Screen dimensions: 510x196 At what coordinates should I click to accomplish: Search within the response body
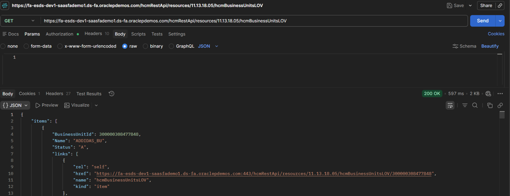pyautogui.click(x=475, y=105)
